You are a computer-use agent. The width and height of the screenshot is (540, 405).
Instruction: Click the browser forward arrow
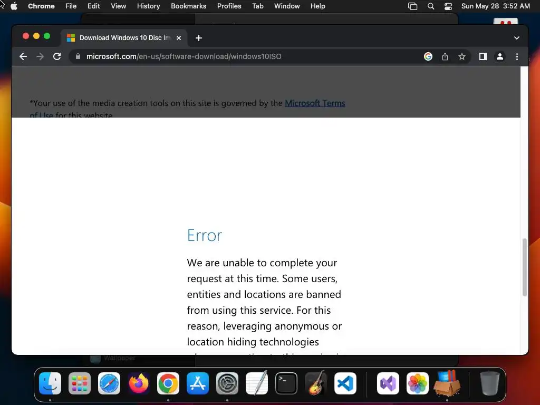point(40,56)
